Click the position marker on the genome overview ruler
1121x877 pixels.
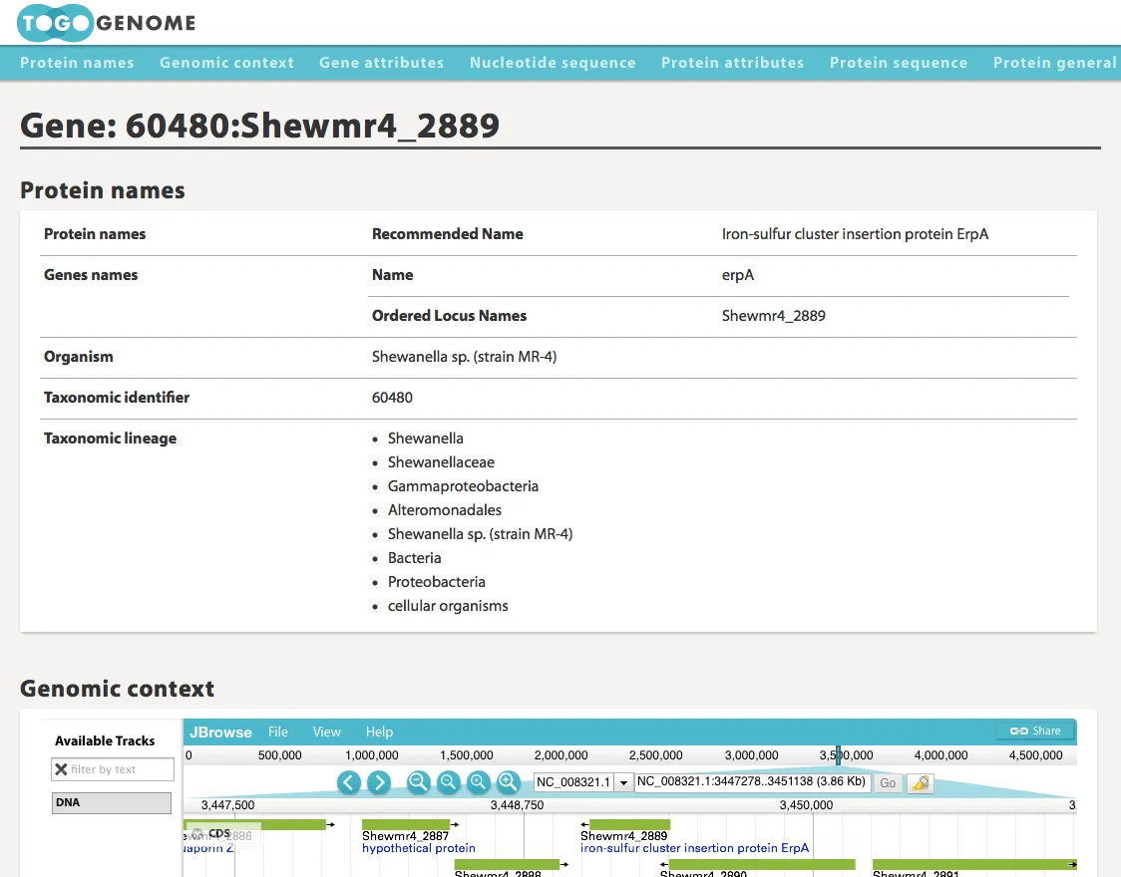(x=838, y=754)
